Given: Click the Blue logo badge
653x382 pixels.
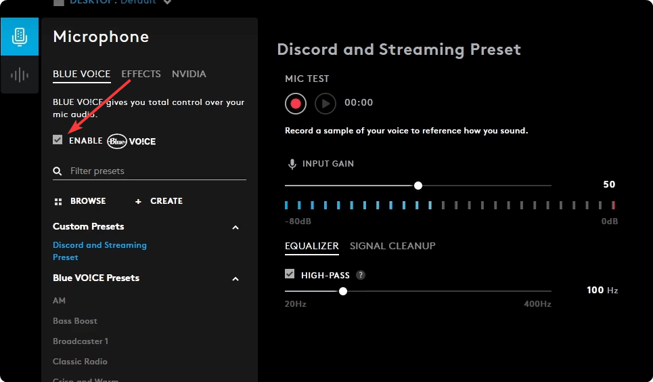Looking at the screenshot, I should [x=117, y=142].
